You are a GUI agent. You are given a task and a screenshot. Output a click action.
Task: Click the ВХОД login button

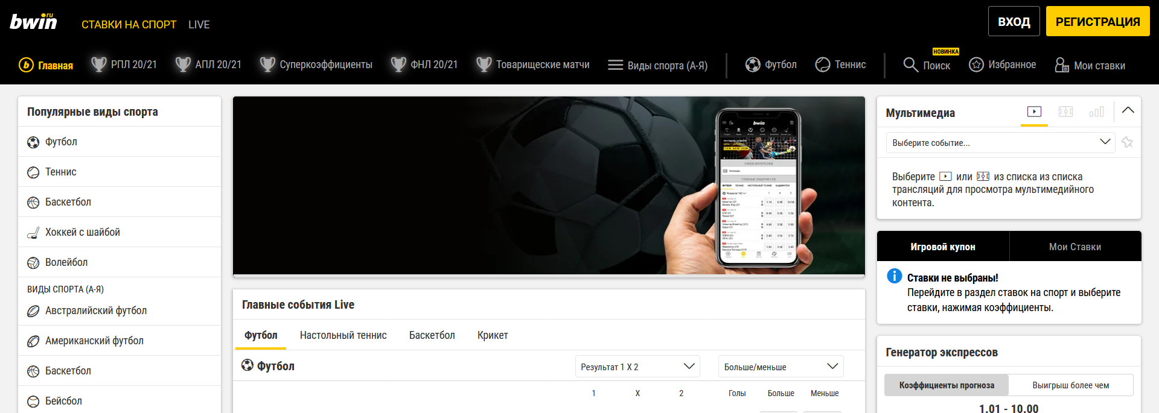click(1014, 22)
